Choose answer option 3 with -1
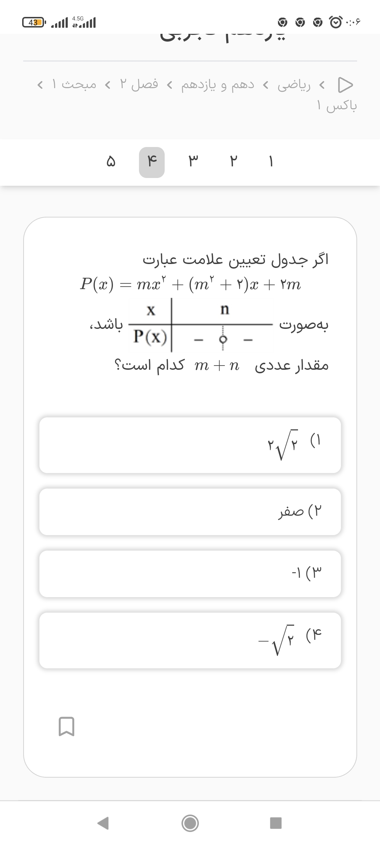 (x=190, y=574)
